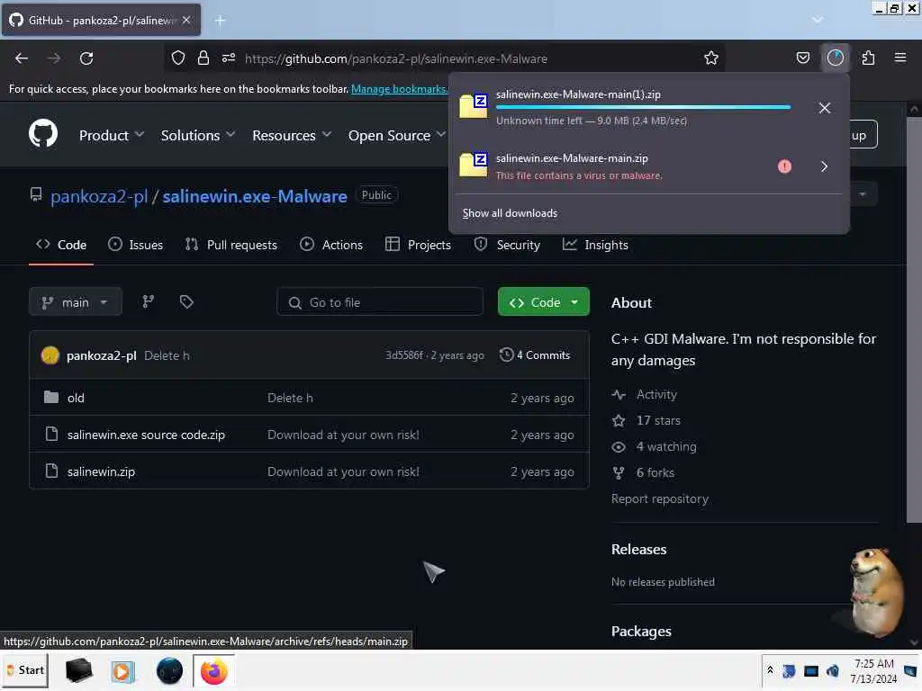Screen dimensions: 922x691
Task: Switch to the Security tab
Action: pos(507,245)
